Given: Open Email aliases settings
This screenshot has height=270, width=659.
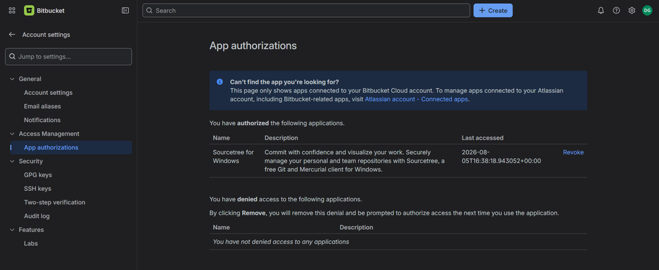Looking at the screenshot, I should pos(42,107).
